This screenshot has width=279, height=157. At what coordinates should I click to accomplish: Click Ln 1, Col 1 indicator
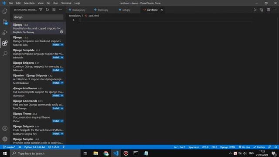point(180,147)
